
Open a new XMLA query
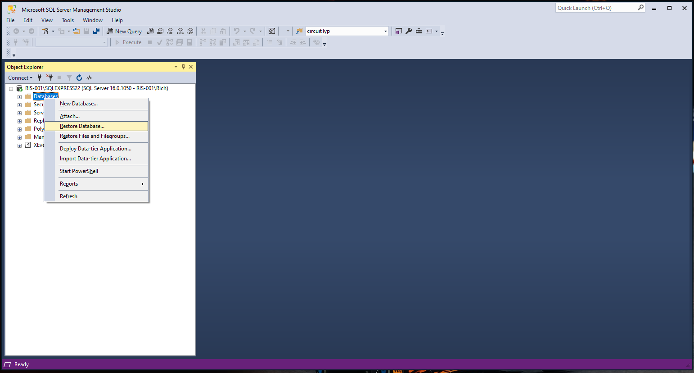180,32
